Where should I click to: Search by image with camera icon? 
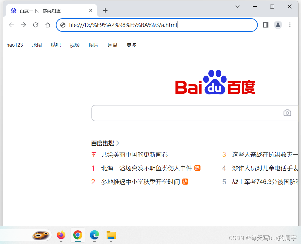click(287, 113)
